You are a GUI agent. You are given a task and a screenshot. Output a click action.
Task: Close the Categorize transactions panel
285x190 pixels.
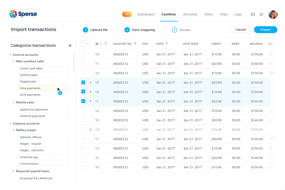[70, 46]
